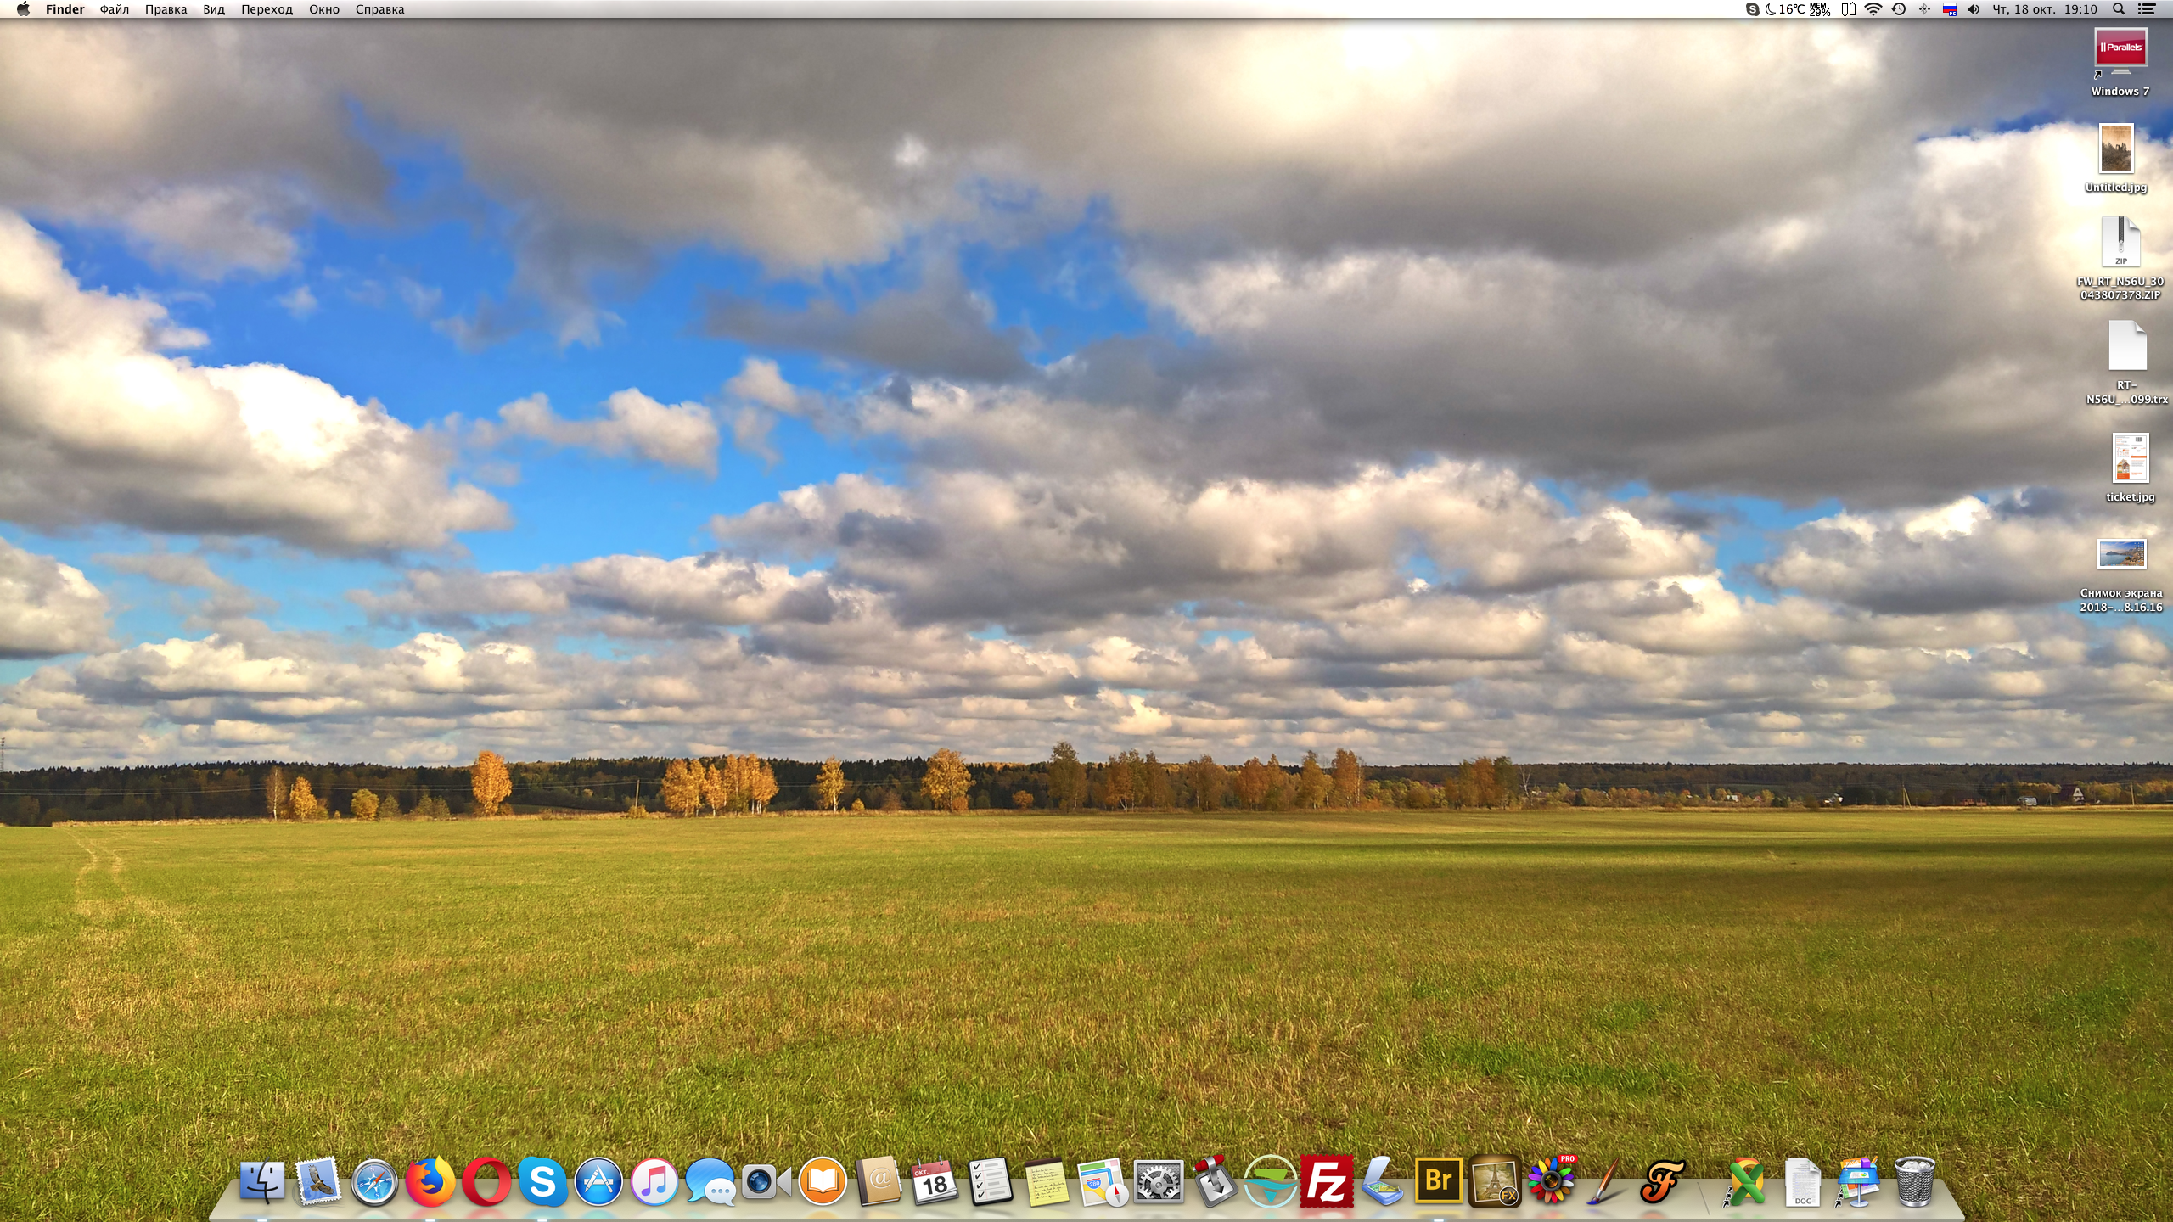Open the Справка menu
The width and height of the screenshot is (2173, 1222).
pyautogui.click(x=379, y=9)
